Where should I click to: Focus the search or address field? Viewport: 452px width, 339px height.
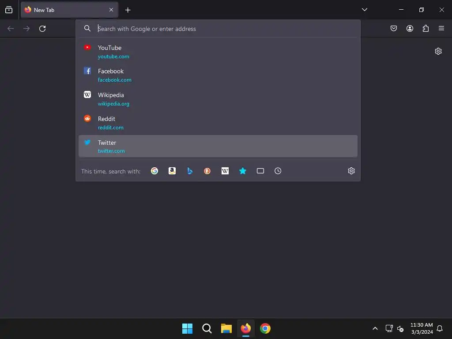pyautogui.click(x=219, y=29)
